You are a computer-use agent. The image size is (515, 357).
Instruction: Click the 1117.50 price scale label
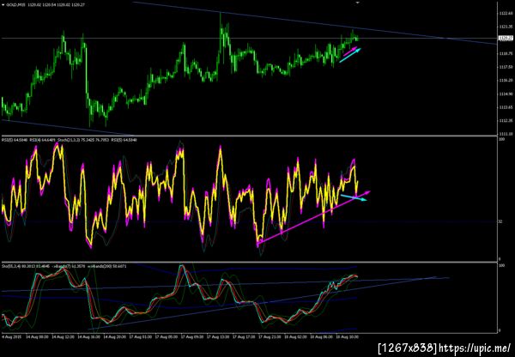point(506,67)
